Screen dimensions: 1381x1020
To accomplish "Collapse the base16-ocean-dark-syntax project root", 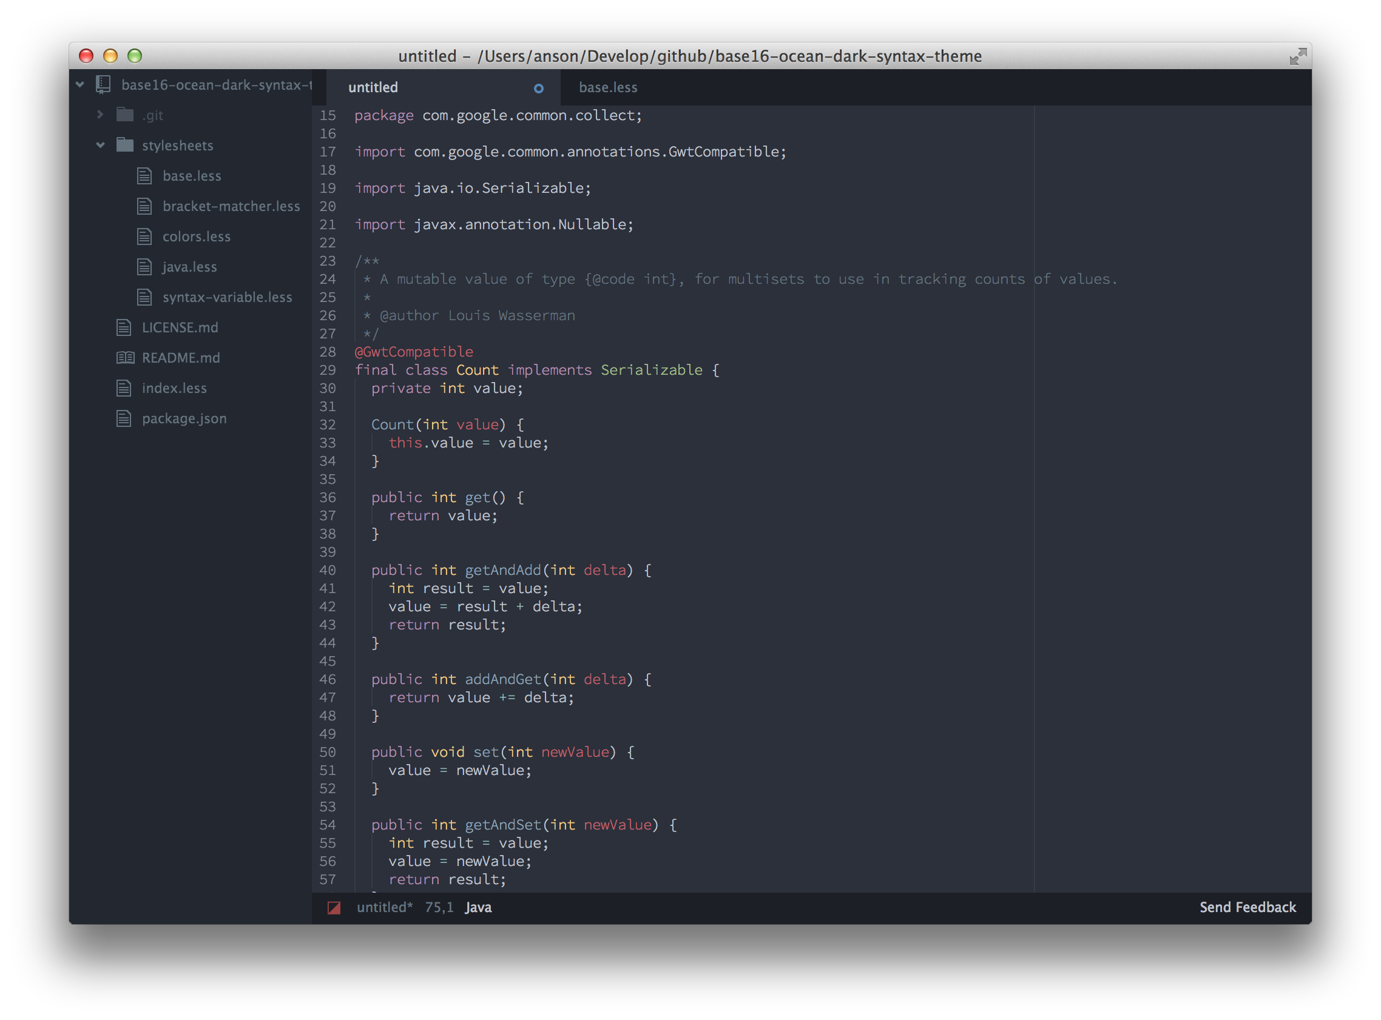I will point(79,84).
